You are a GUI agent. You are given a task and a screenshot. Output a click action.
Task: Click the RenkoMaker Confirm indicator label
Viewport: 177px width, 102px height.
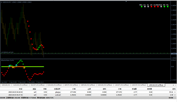[x=8, y=60]
